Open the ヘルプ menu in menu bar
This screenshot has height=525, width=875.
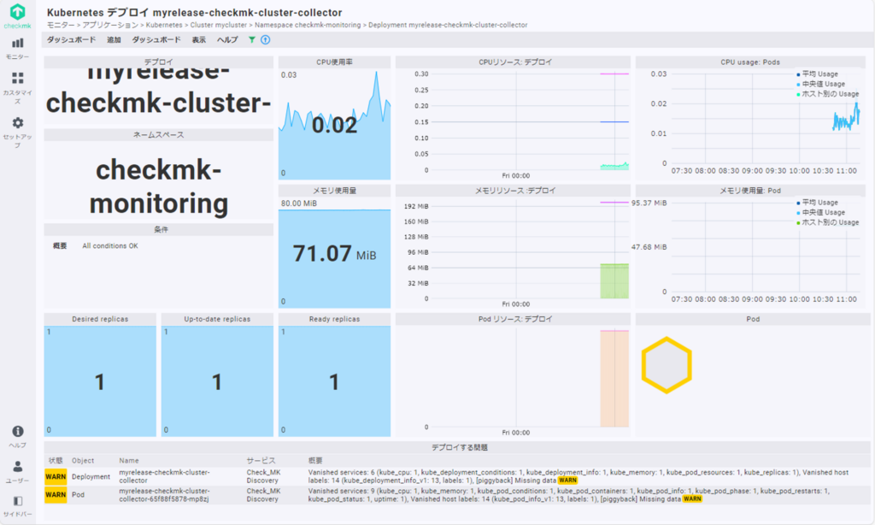[x=227, y=39]
